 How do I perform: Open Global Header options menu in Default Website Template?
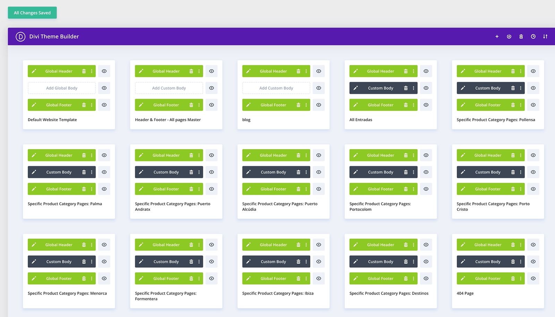[92, 71]
